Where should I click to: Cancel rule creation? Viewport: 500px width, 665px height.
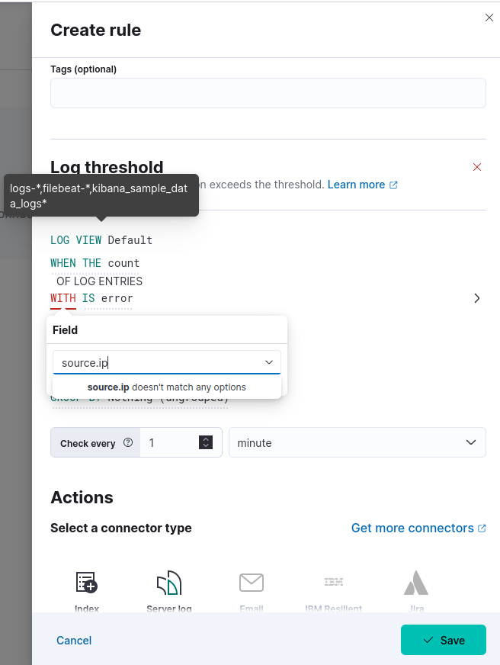tap(74, 641)
